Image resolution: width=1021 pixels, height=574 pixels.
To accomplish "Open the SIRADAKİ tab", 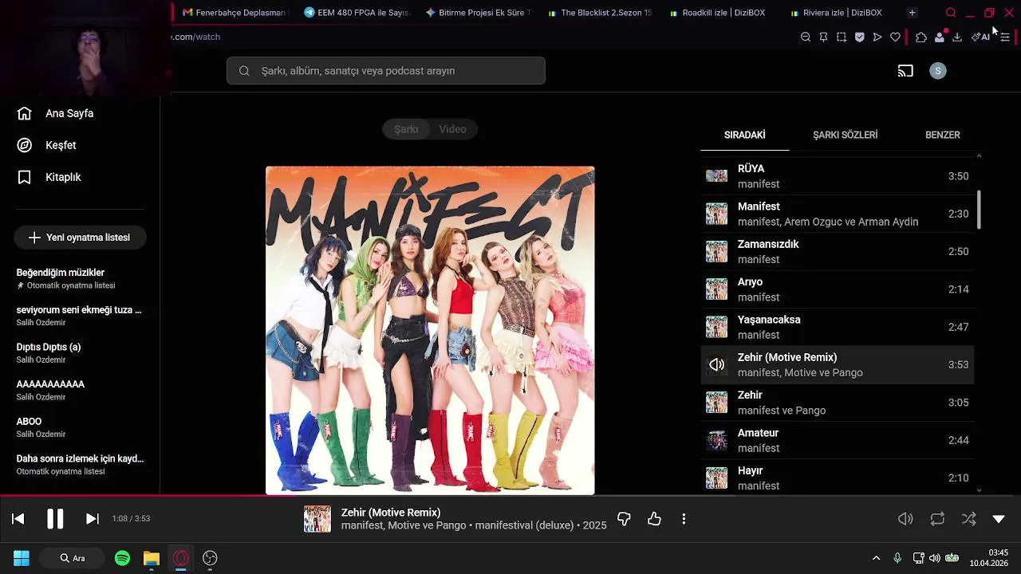I will point(744,135).
